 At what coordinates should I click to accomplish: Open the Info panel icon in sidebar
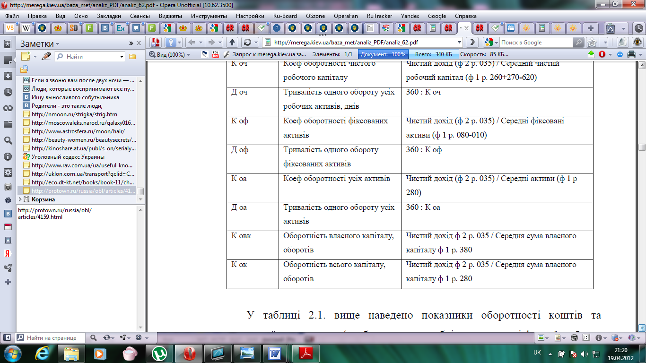[x=8, y=156]
